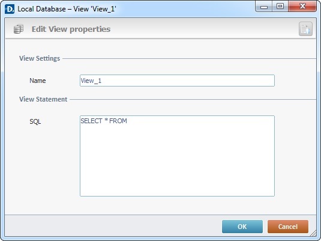The height and width of the screenshot is (241, 321).
Task: Click the View_1 text inside Name field
Action: [x=91, y=81]
